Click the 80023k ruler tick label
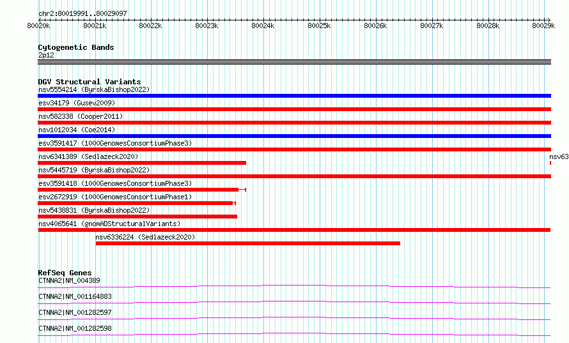 (207, 26)
